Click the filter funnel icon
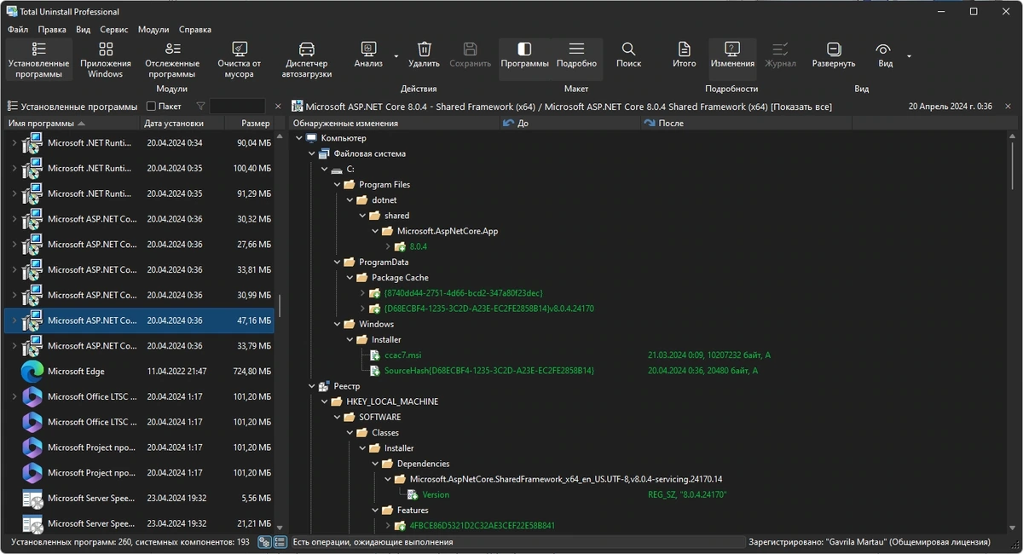The height and width of the screenshot is (554, 1023). coord(200,107)
